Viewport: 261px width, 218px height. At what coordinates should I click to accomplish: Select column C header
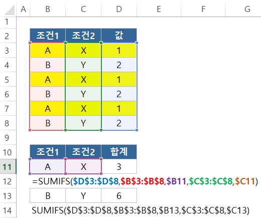click(x=83, y=9)
